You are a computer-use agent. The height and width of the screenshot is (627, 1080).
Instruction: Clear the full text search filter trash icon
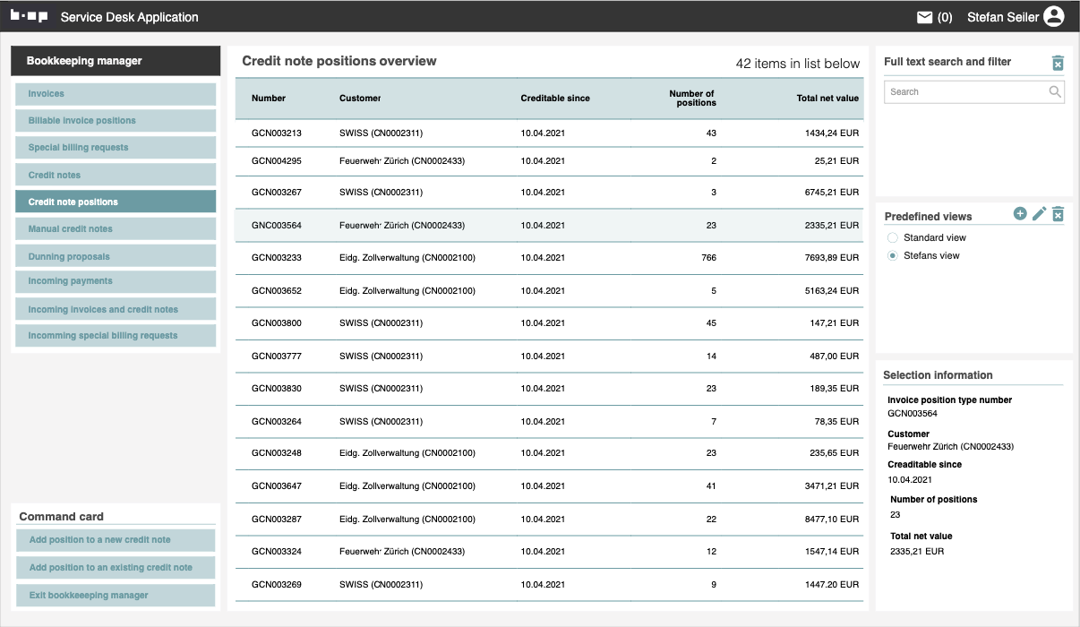[1058, 63]
